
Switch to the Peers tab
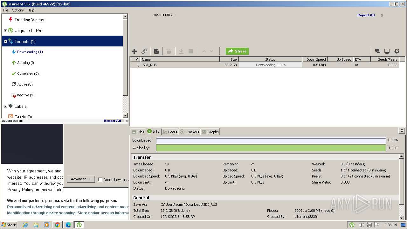pyautogui.click(x=169, y=132)
